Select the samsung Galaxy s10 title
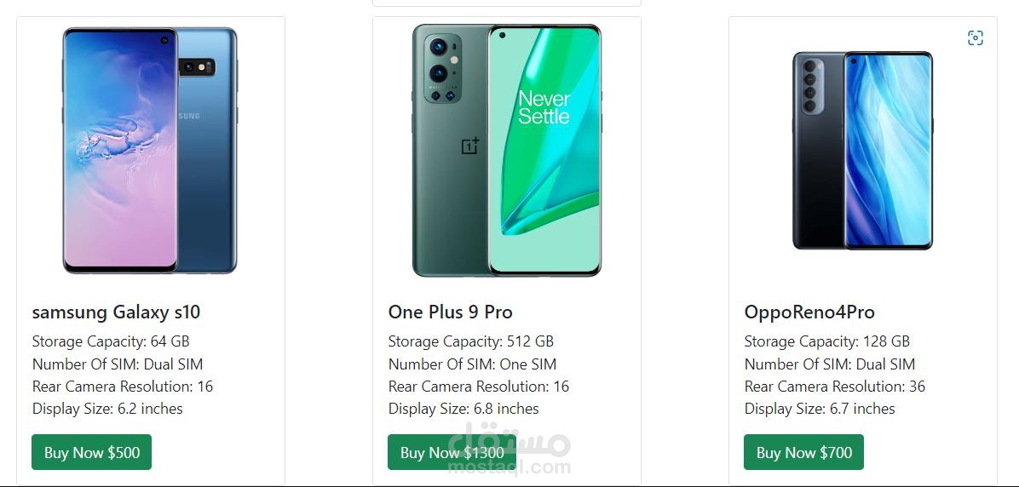 116,312
